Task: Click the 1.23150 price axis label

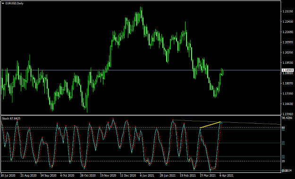Action: tap(288, 11)
